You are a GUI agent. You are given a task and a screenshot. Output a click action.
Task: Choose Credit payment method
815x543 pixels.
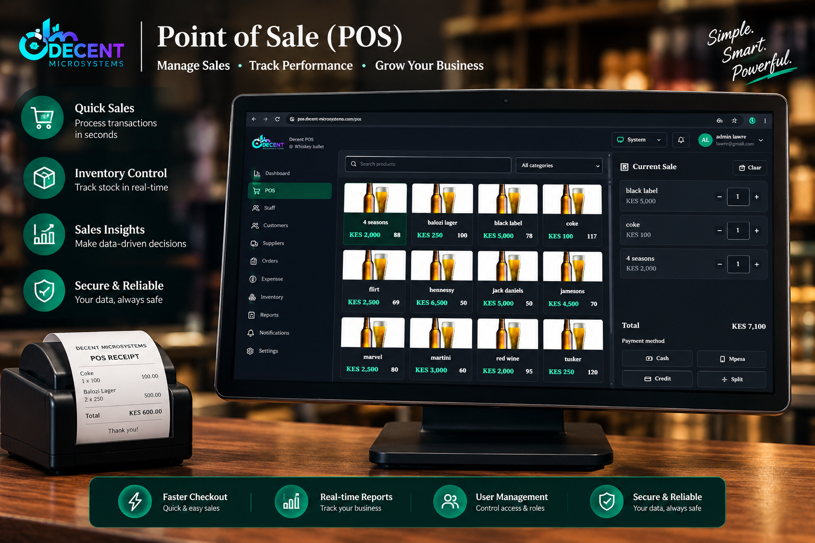657,379
